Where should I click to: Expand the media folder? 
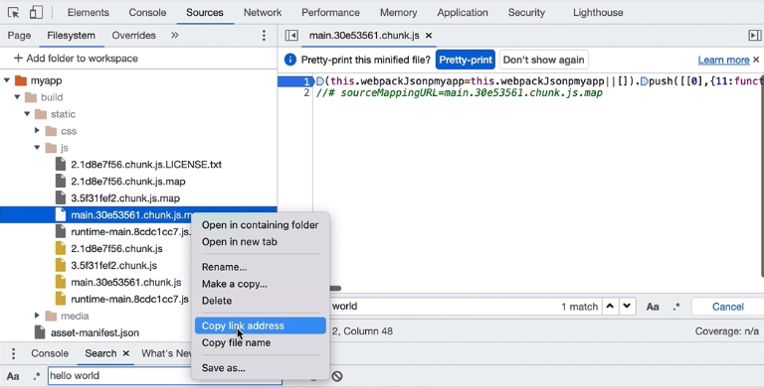tap(37, 316)
